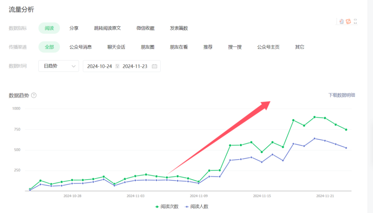Filter by 搜一搜 channel
This screenshot has height=213, width=373.
click(x=235, y=47)
